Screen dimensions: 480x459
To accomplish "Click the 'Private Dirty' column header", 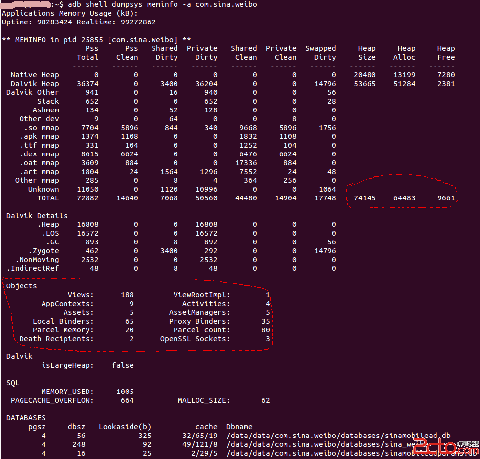I will coord(202,53).
